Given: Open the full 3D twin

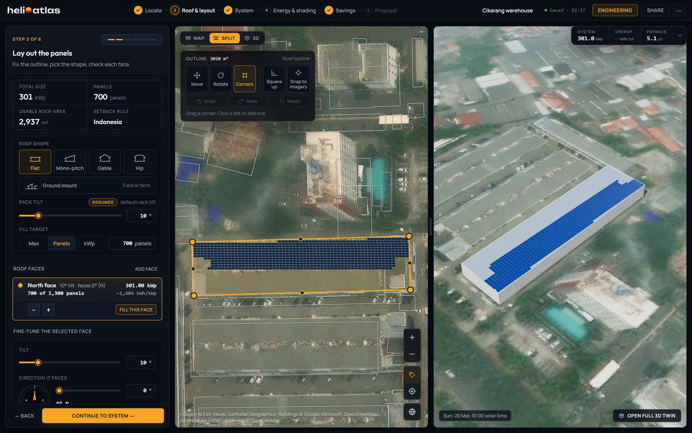Looking at the screenshot, I should tap(647, 416).
